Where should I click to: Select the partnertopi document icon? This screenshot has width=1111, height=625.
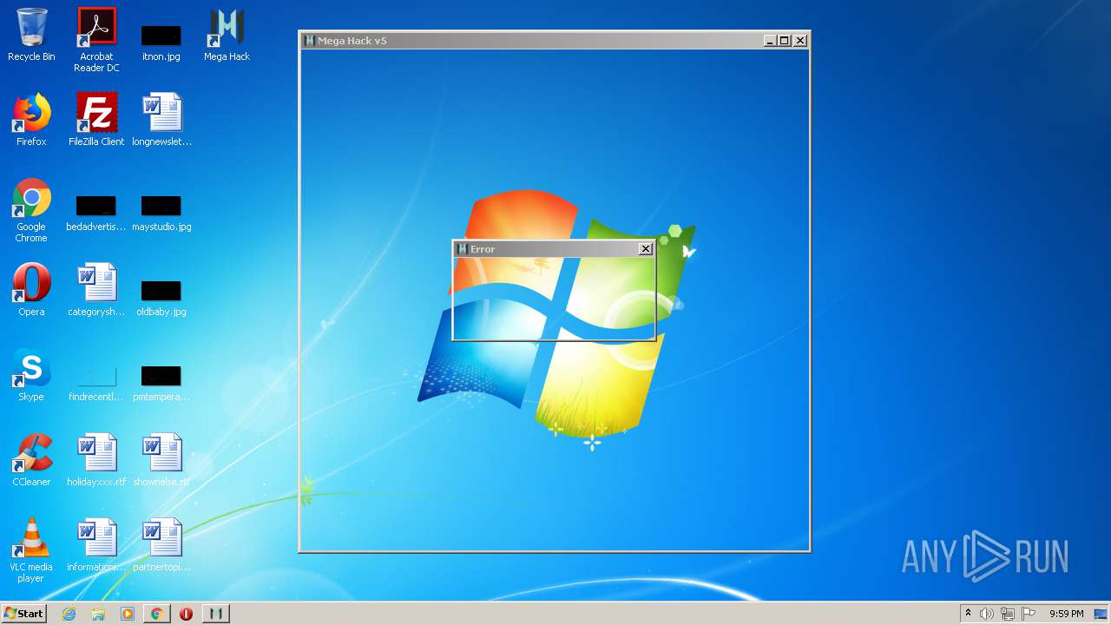pos(161,545)
